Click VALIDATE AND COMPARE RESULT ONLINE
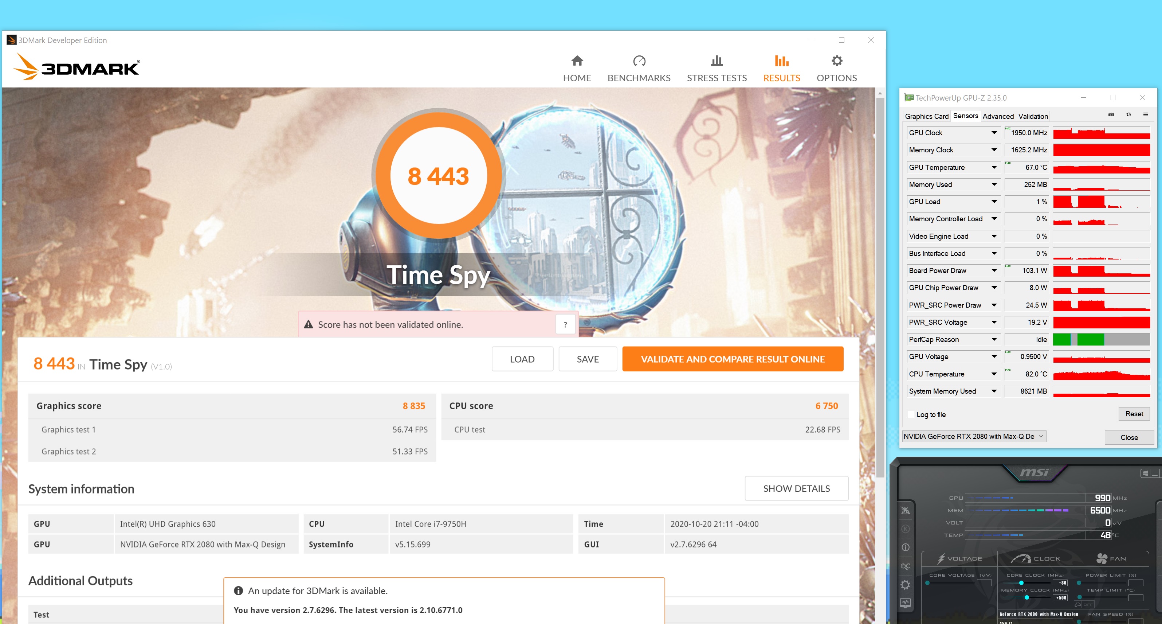Viewport: 1162px width, 624px height. pos(733,359)
